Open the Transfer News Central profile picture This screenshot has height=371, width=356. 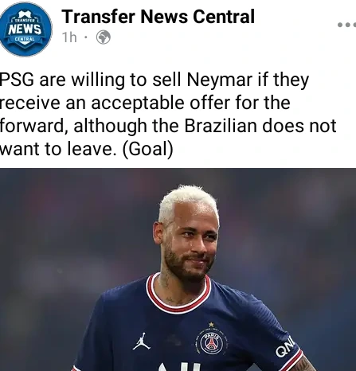pos(25,29)
